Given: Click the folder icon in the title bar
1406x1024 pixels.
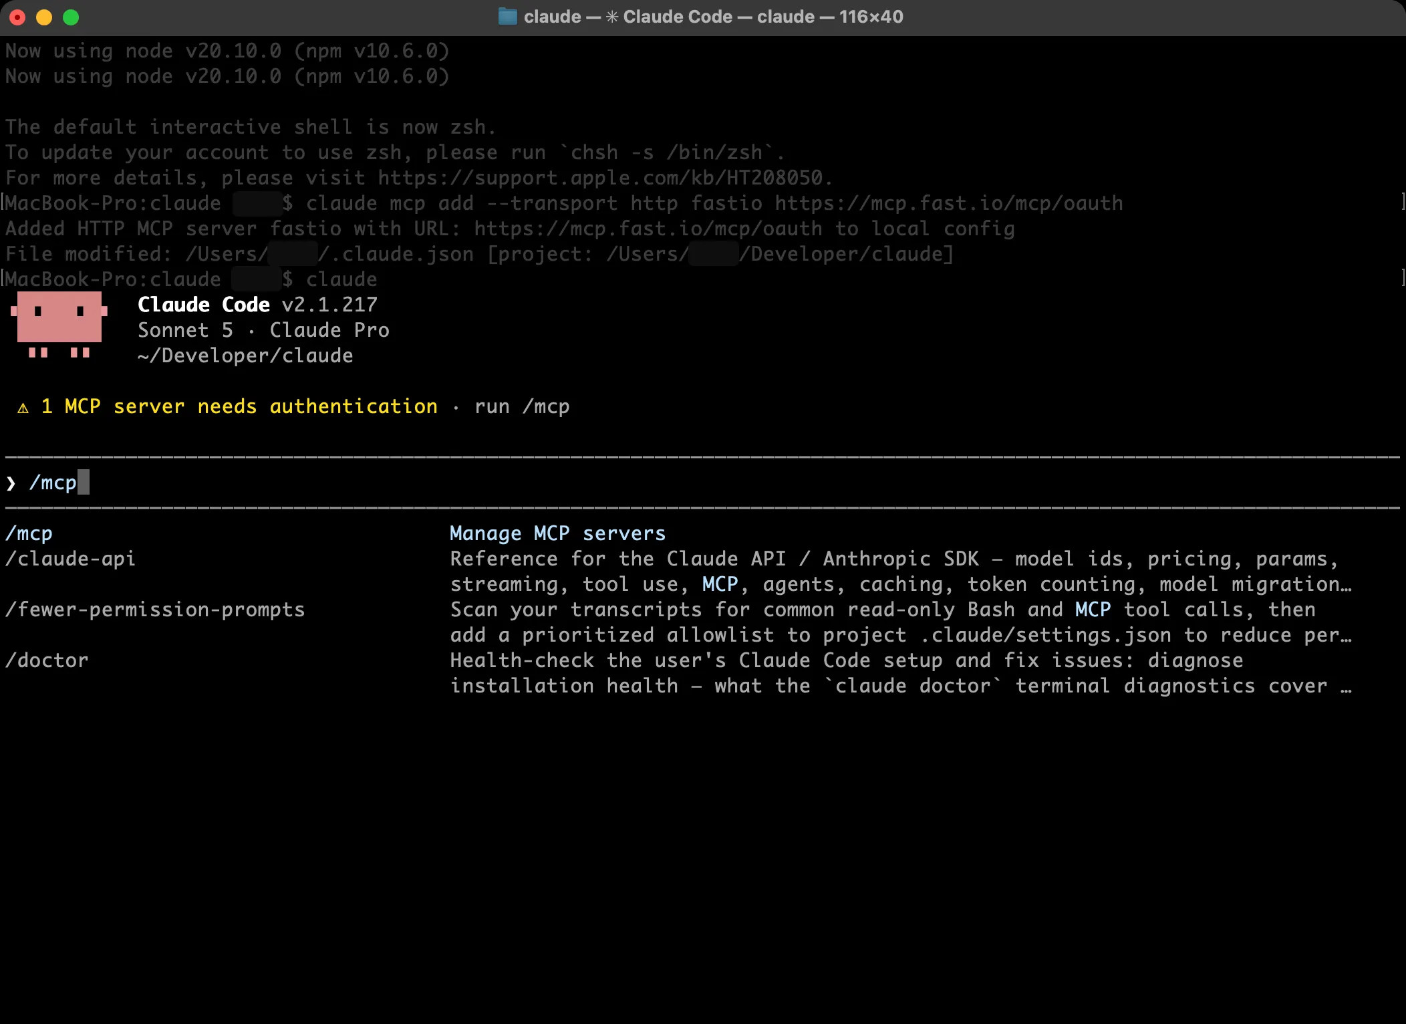Looking at the screenshot, I should pyautogui.click(x=507, y=17).
